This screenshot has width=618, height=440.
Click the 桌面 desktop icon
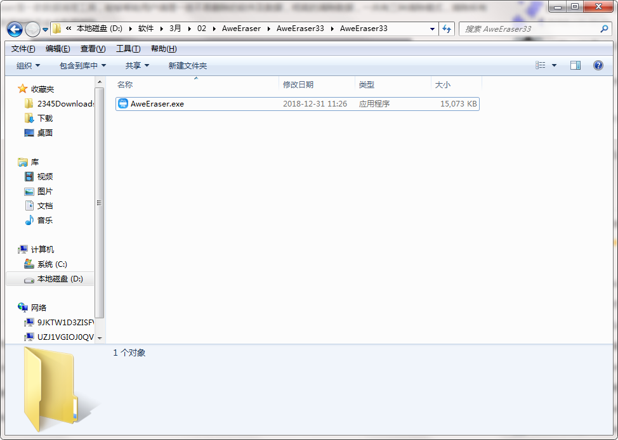coord(29,133)
